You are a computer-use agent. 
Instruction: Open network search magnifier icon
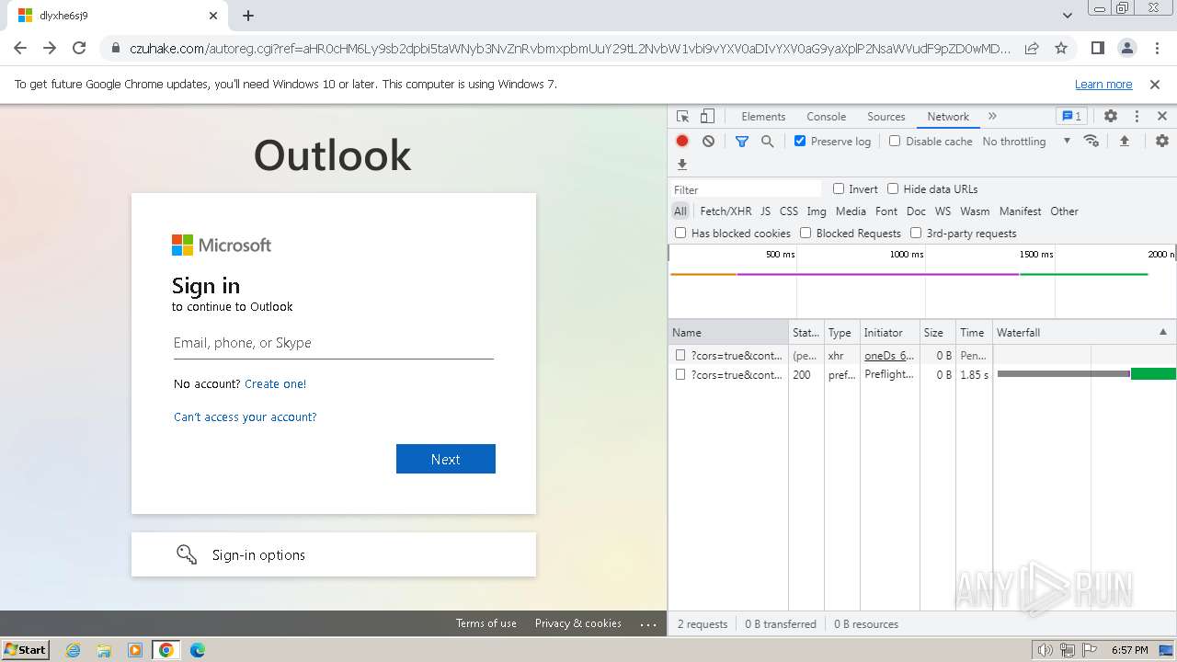(x=767, y=141)
